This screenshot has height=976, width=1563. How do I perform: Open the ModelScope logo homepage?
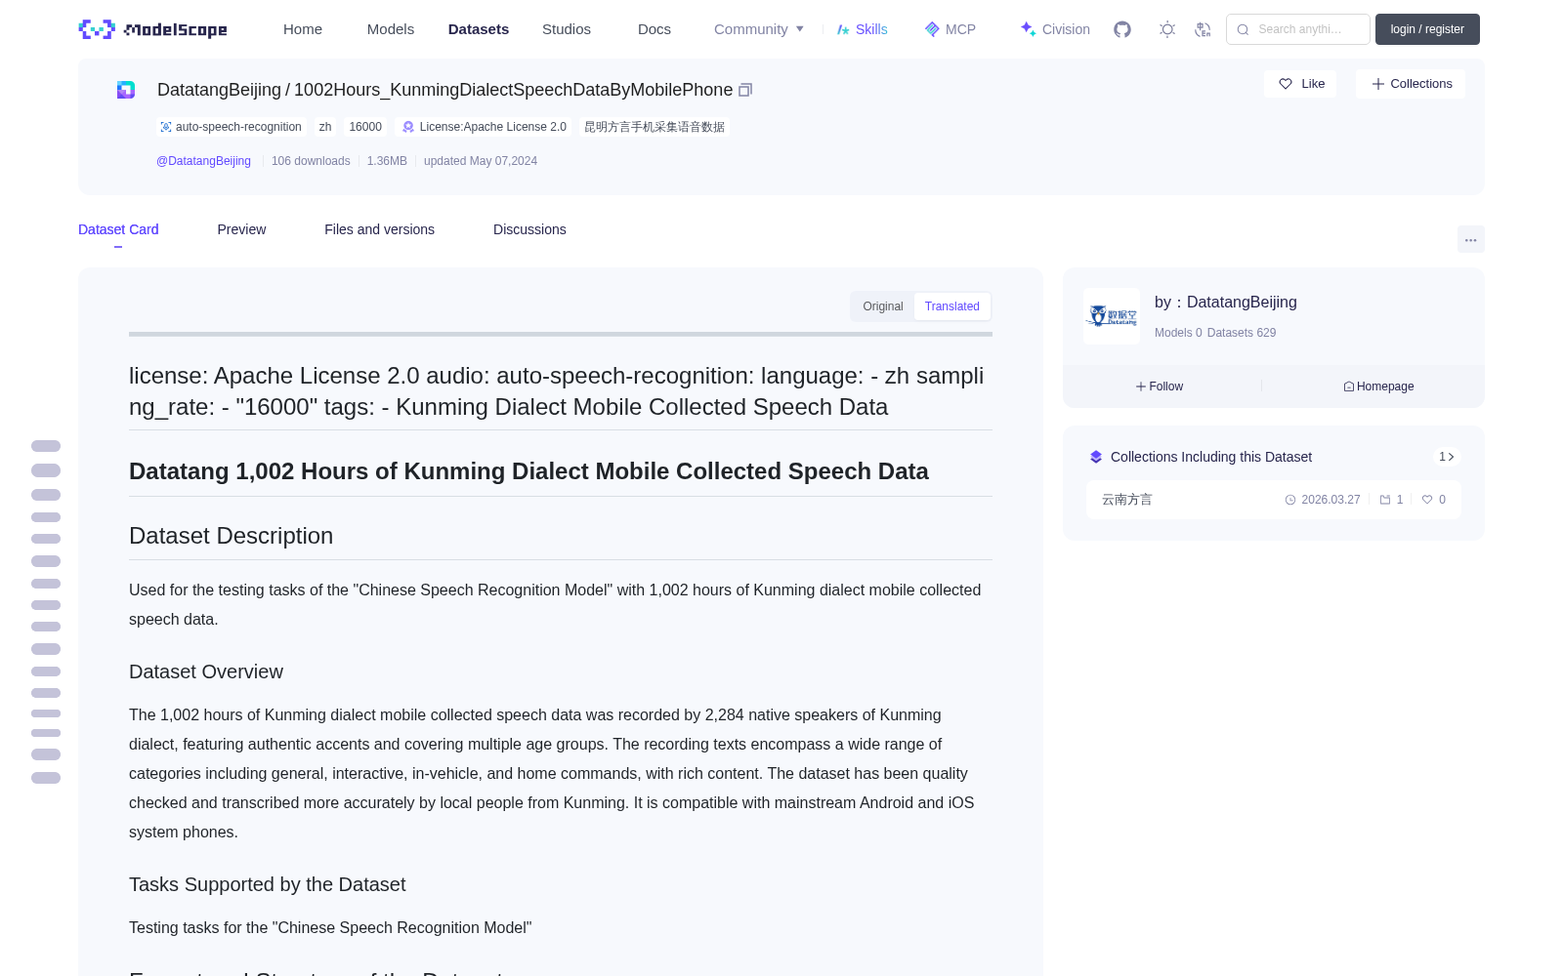pos(153,29)
